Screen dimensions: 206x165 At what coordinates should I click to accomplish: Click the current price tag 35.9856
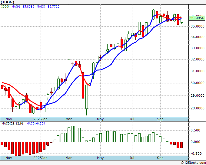pyautogui.click(x=197, y=18)
